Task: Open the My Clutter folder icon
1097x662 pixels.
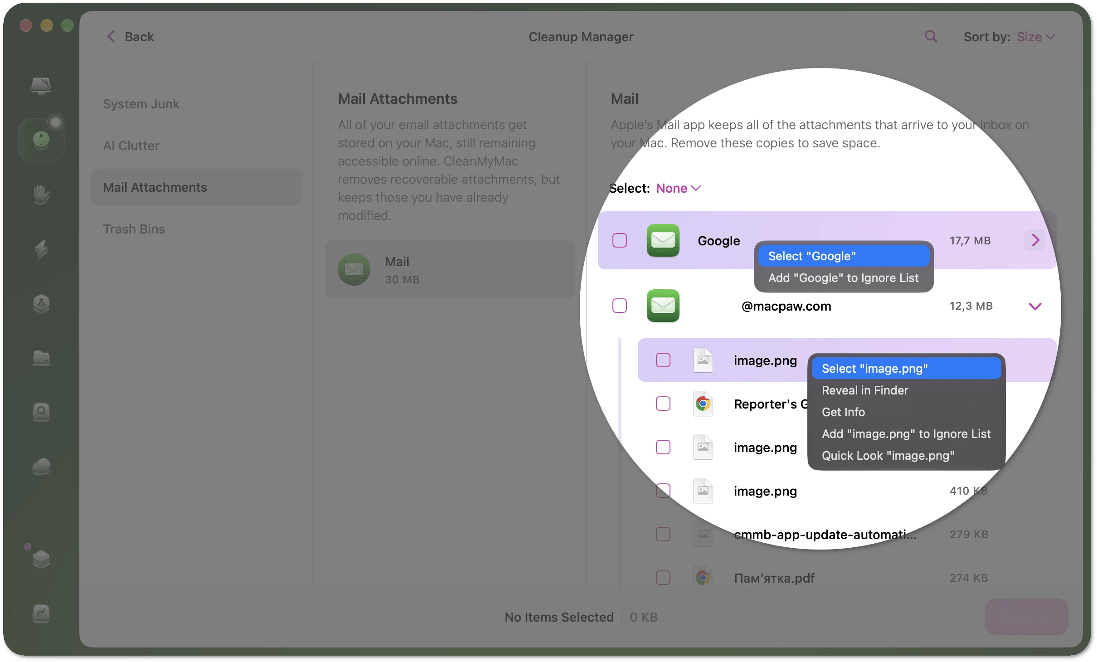Action: click(41, 358)
